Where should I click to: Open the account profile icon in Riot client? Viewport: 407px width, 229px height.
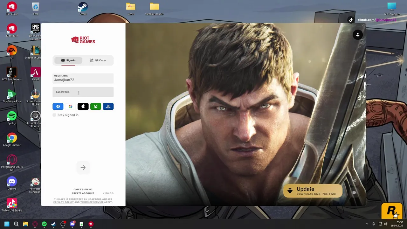(x=358, y=35)
